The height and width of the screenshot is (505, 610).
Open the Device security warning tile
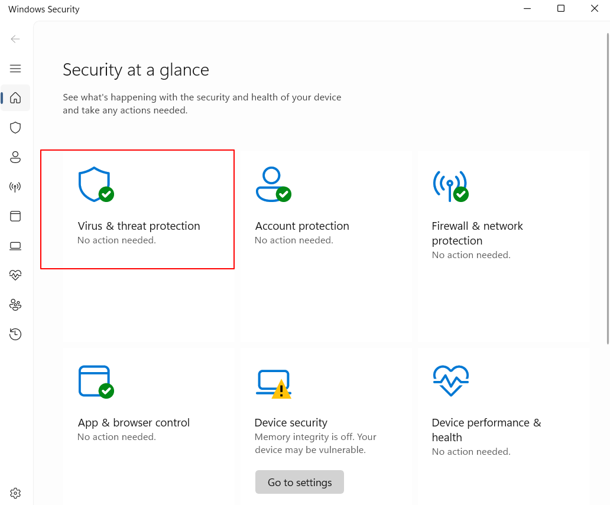[x=290, y=423]
